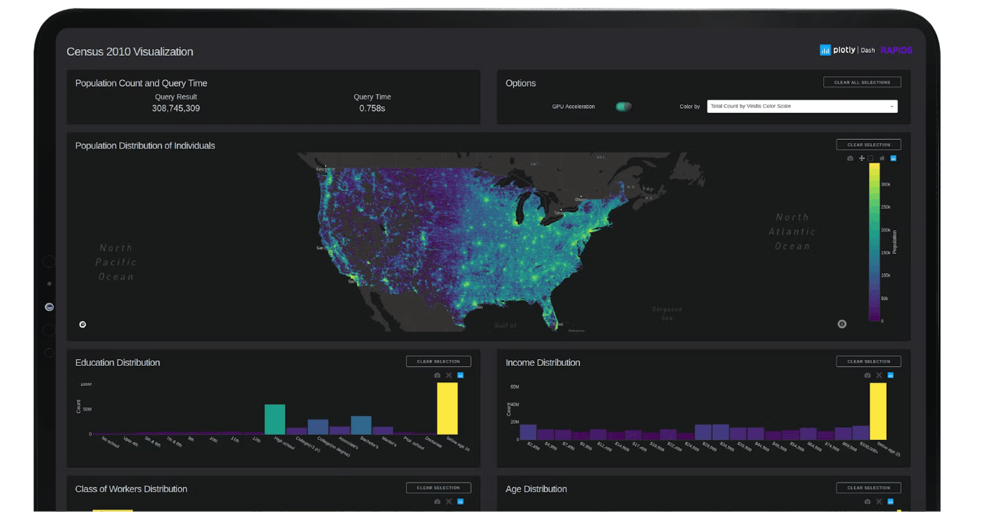Select the Pan tool on the map toolbar
The width and height of the screenshot is (991, 512).
click(x=862, y=158)
